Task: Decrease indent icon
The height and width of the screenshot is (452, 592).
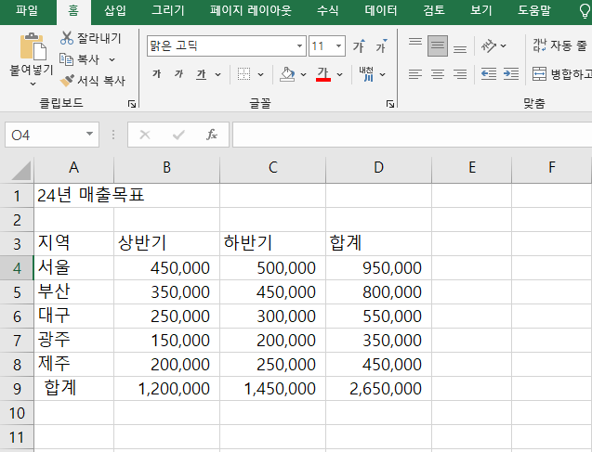Action: point(489,74)
